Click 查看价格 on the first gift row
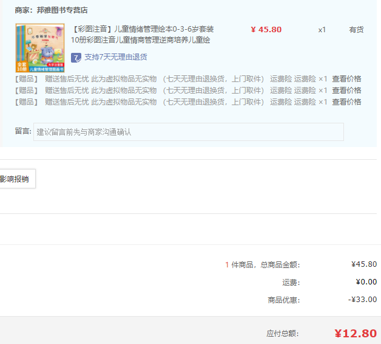Viewport: 381px width, 344px height. [346, 79]
